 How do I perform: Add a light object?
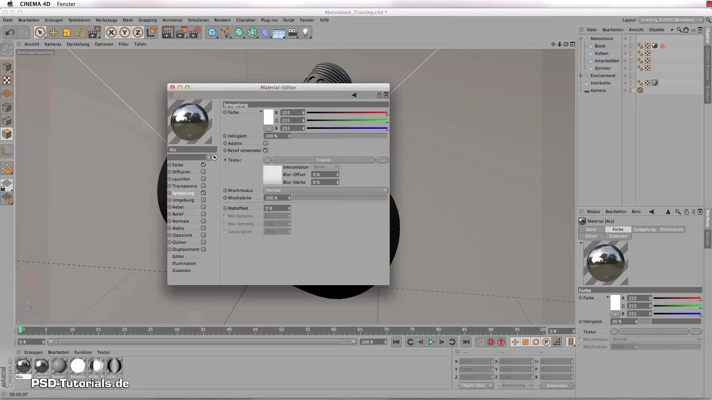tap(306, 33)
